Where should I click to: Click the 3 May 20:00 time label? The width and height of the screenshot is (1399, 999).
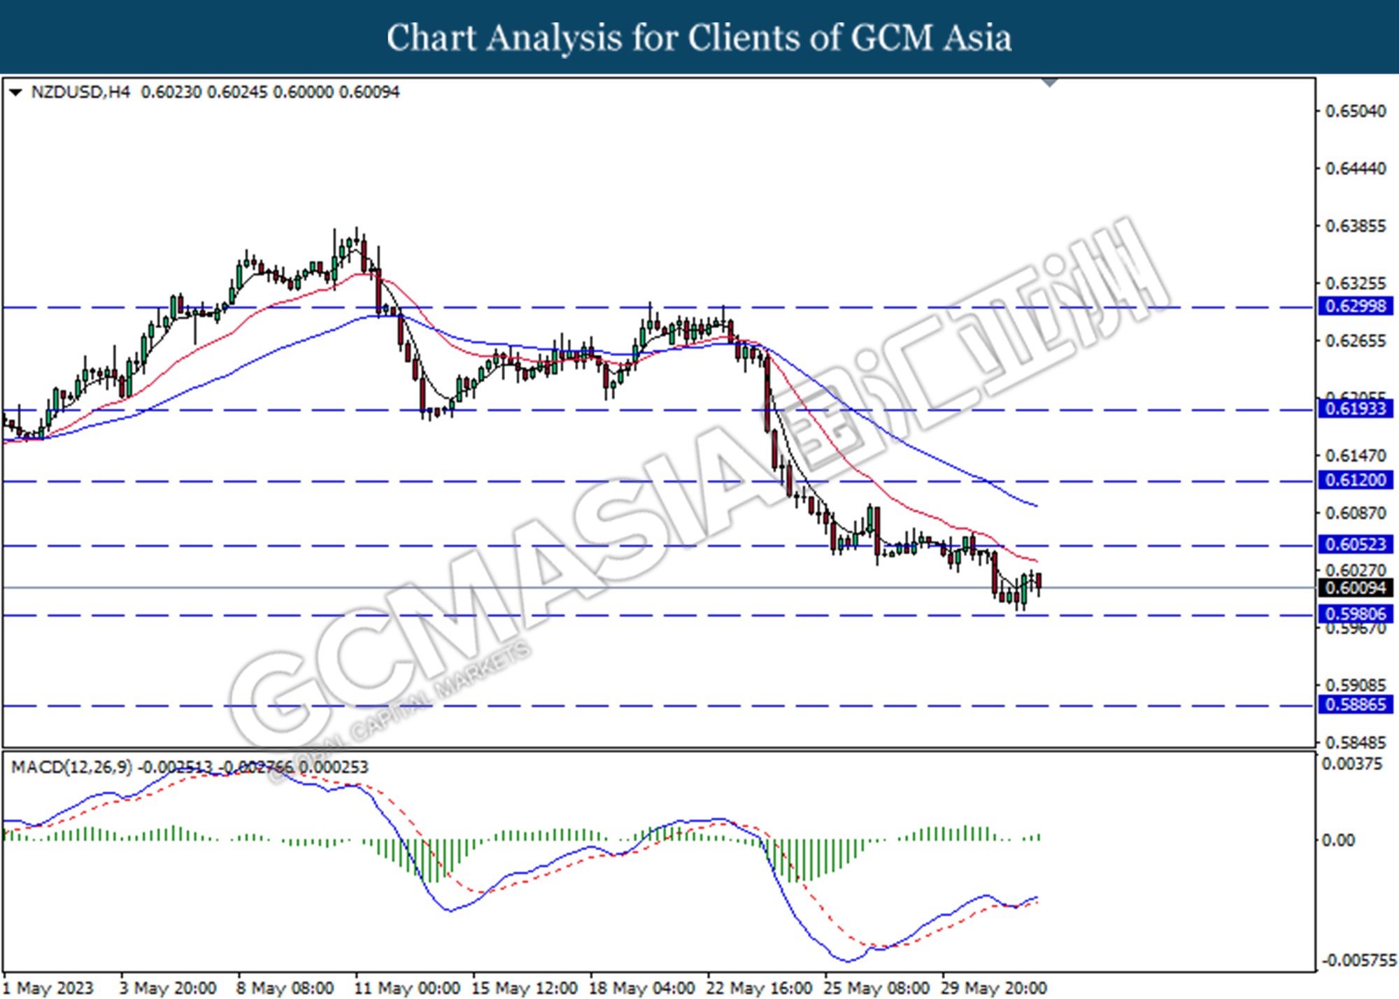pos(168,988)
